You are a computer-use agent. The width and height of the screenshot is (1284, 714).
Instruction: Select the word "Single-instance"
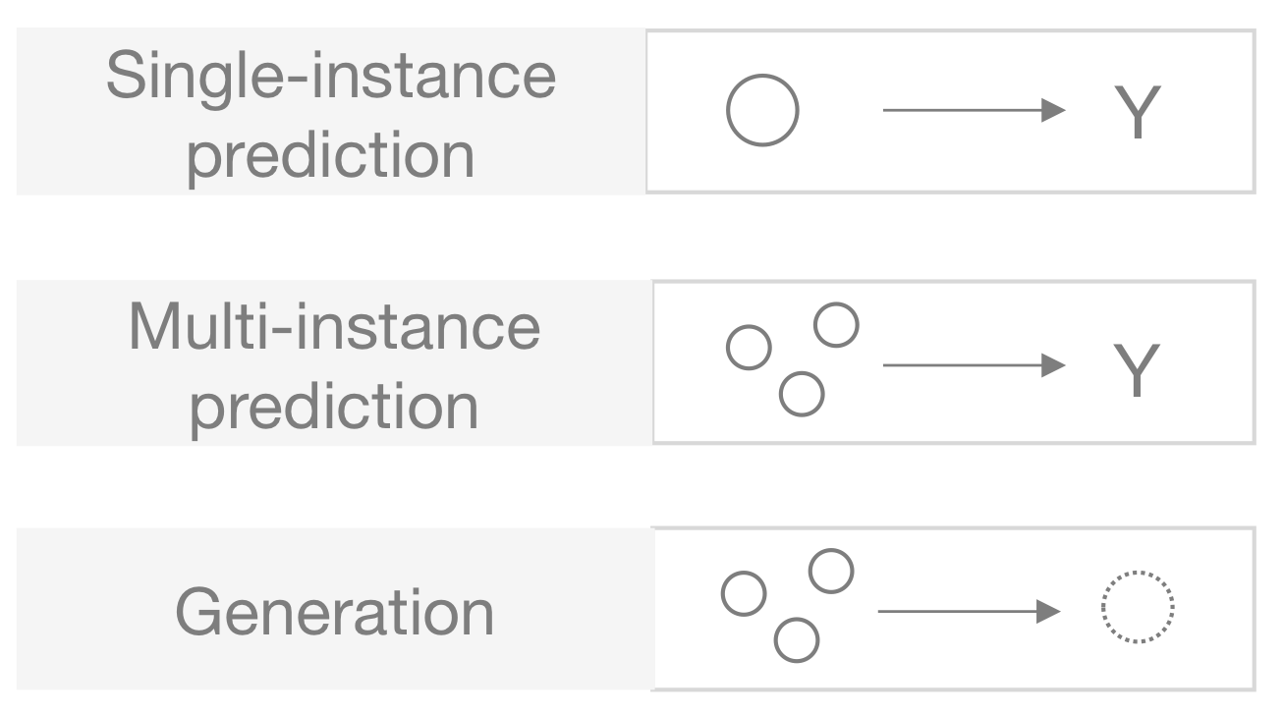(x=330, y=76)
